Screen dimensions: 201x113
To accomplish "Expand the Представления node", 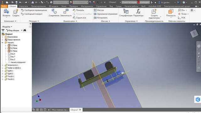I will [x=3, y=40].
